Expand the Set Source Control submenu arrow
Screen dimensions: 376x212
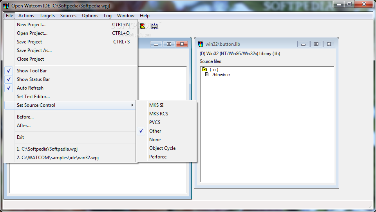(x=132, y=105)
